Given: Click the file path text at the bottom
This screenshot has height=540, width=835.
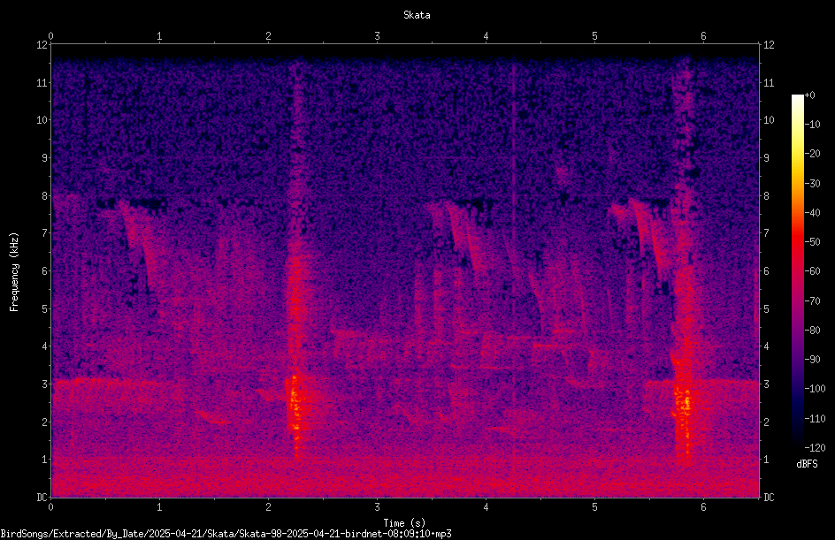Looking at the screenshot, I should pyautogui.click(x=226, y=534).
